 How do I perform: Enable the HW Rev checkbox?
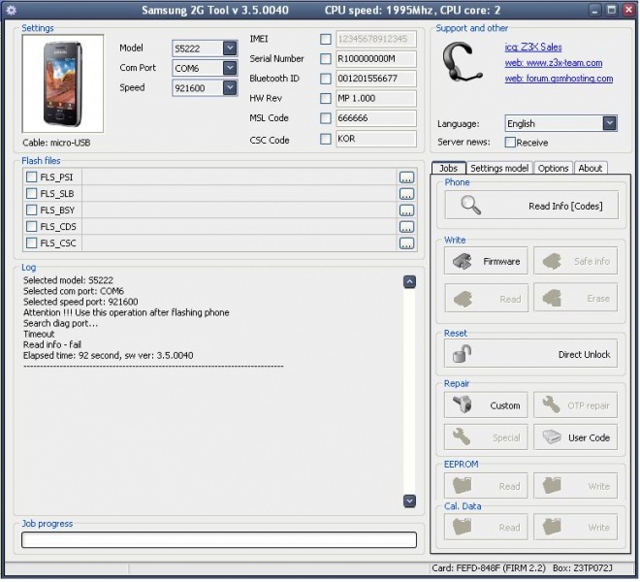[326, 98]
